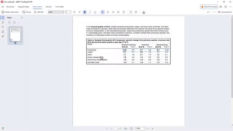Open the page fit mode dropdown
233x131 pixels.
[126, 128]
